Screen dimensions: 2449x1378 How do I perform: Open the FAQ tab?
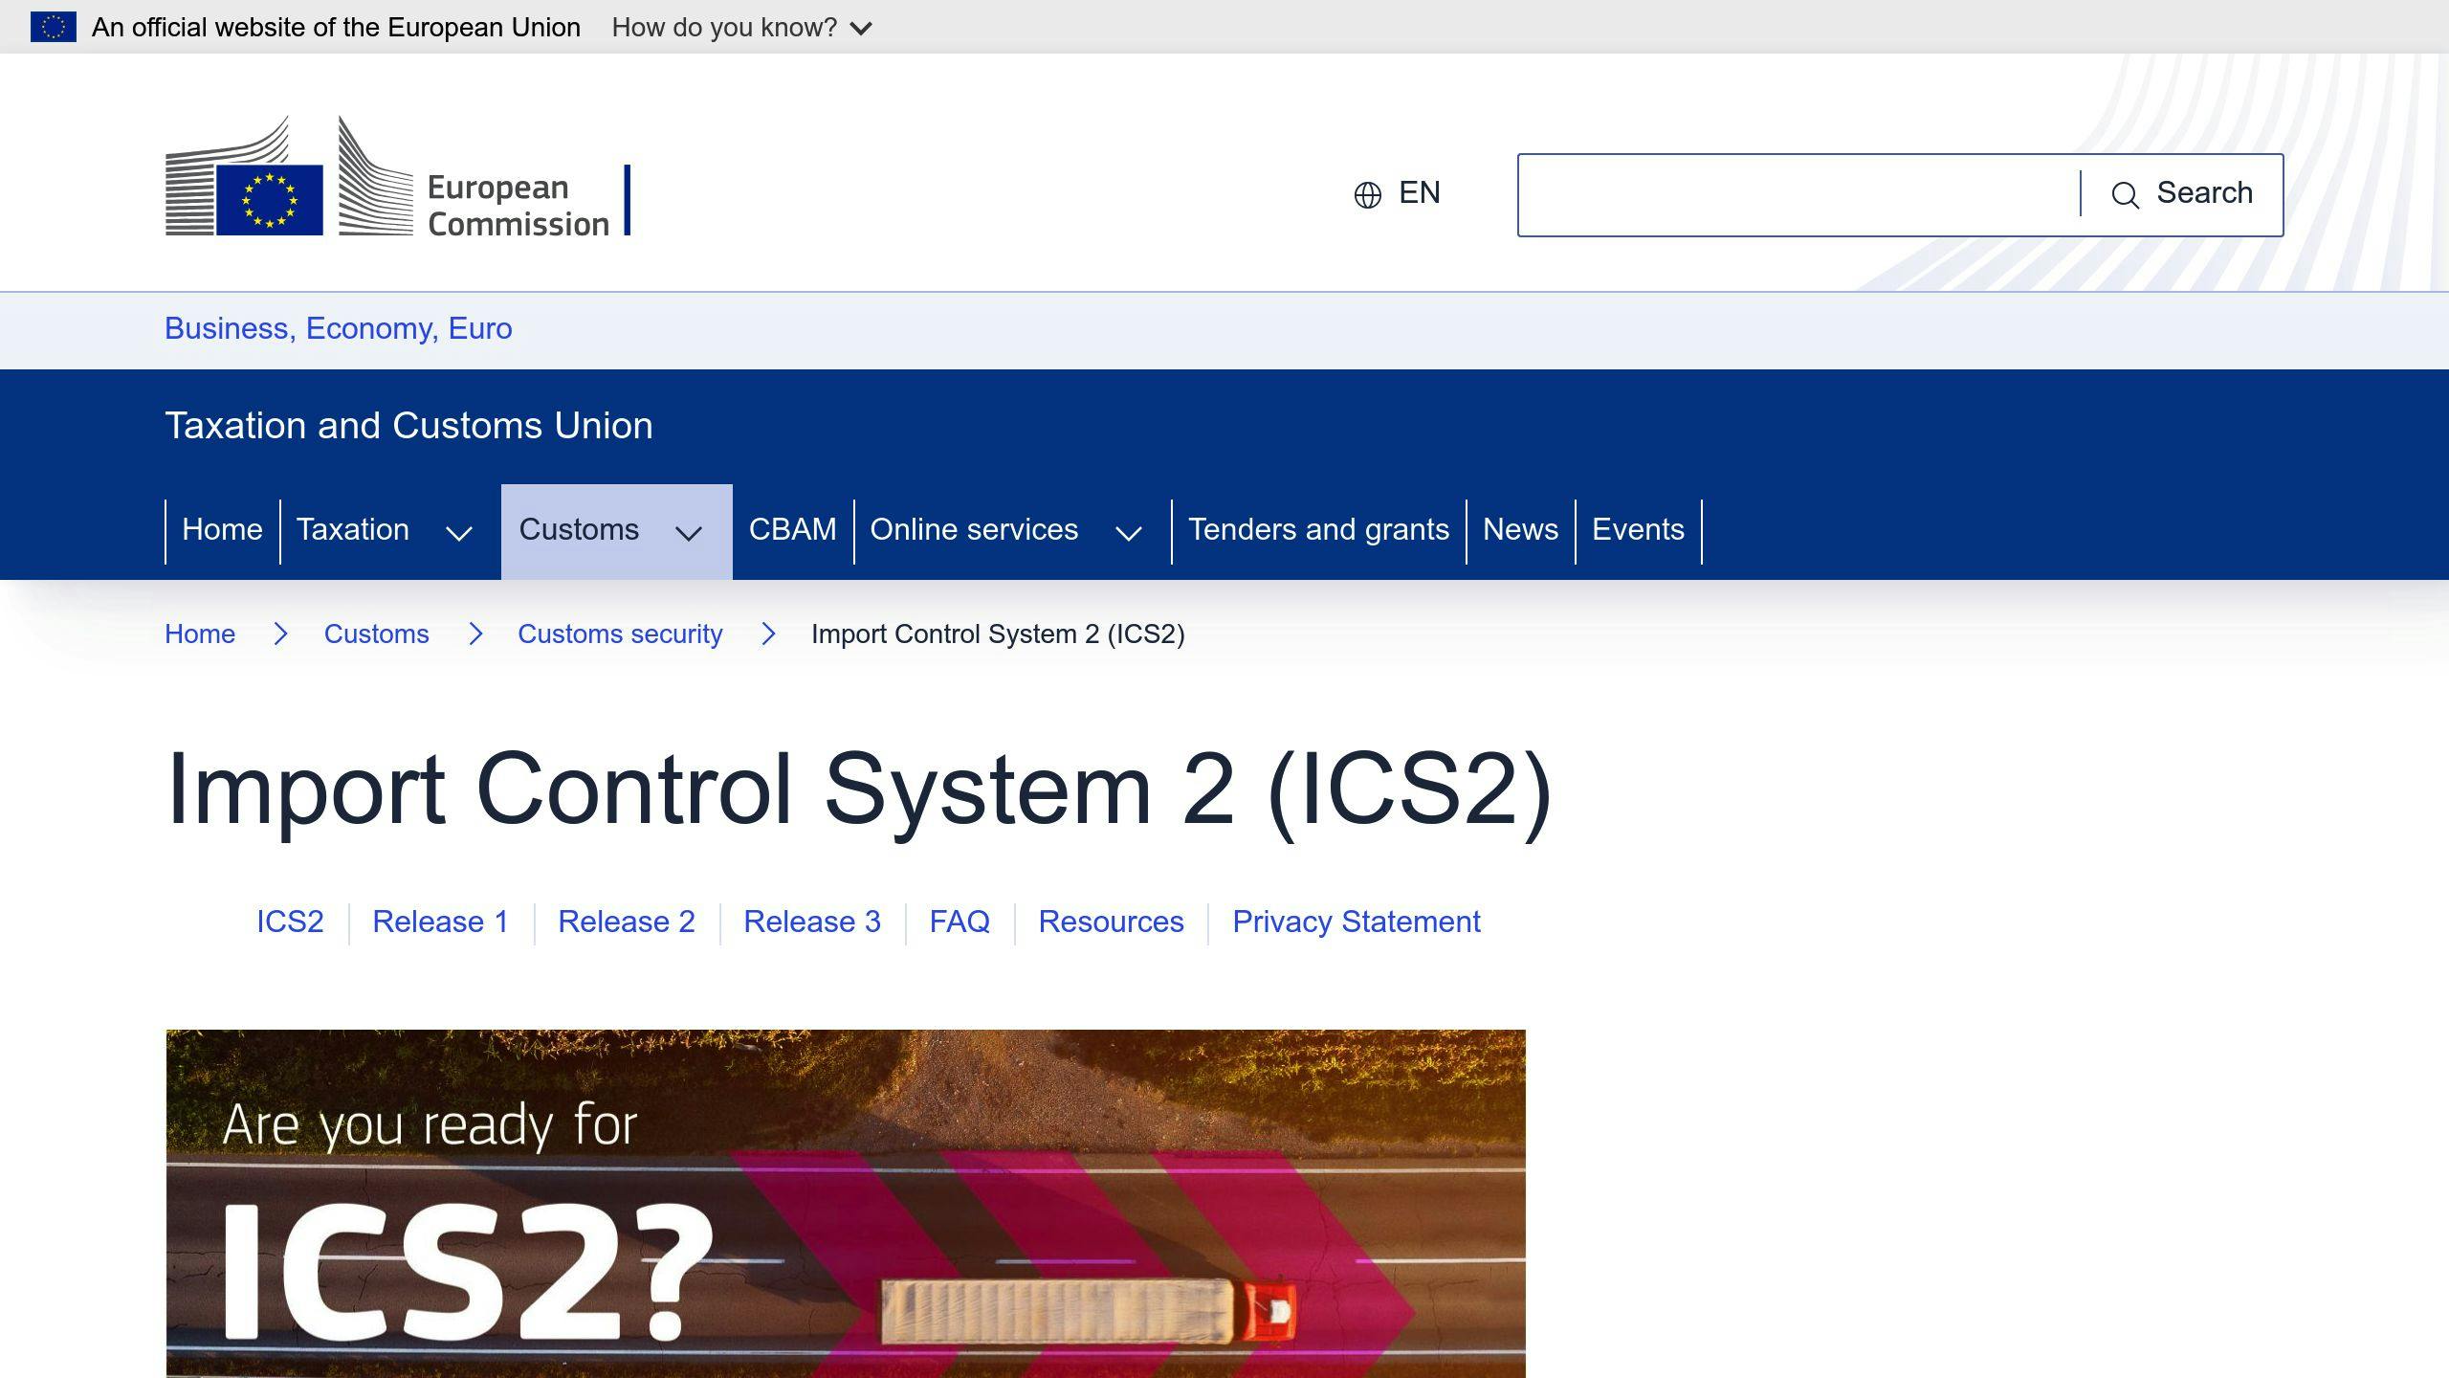(x=960, y=922)
